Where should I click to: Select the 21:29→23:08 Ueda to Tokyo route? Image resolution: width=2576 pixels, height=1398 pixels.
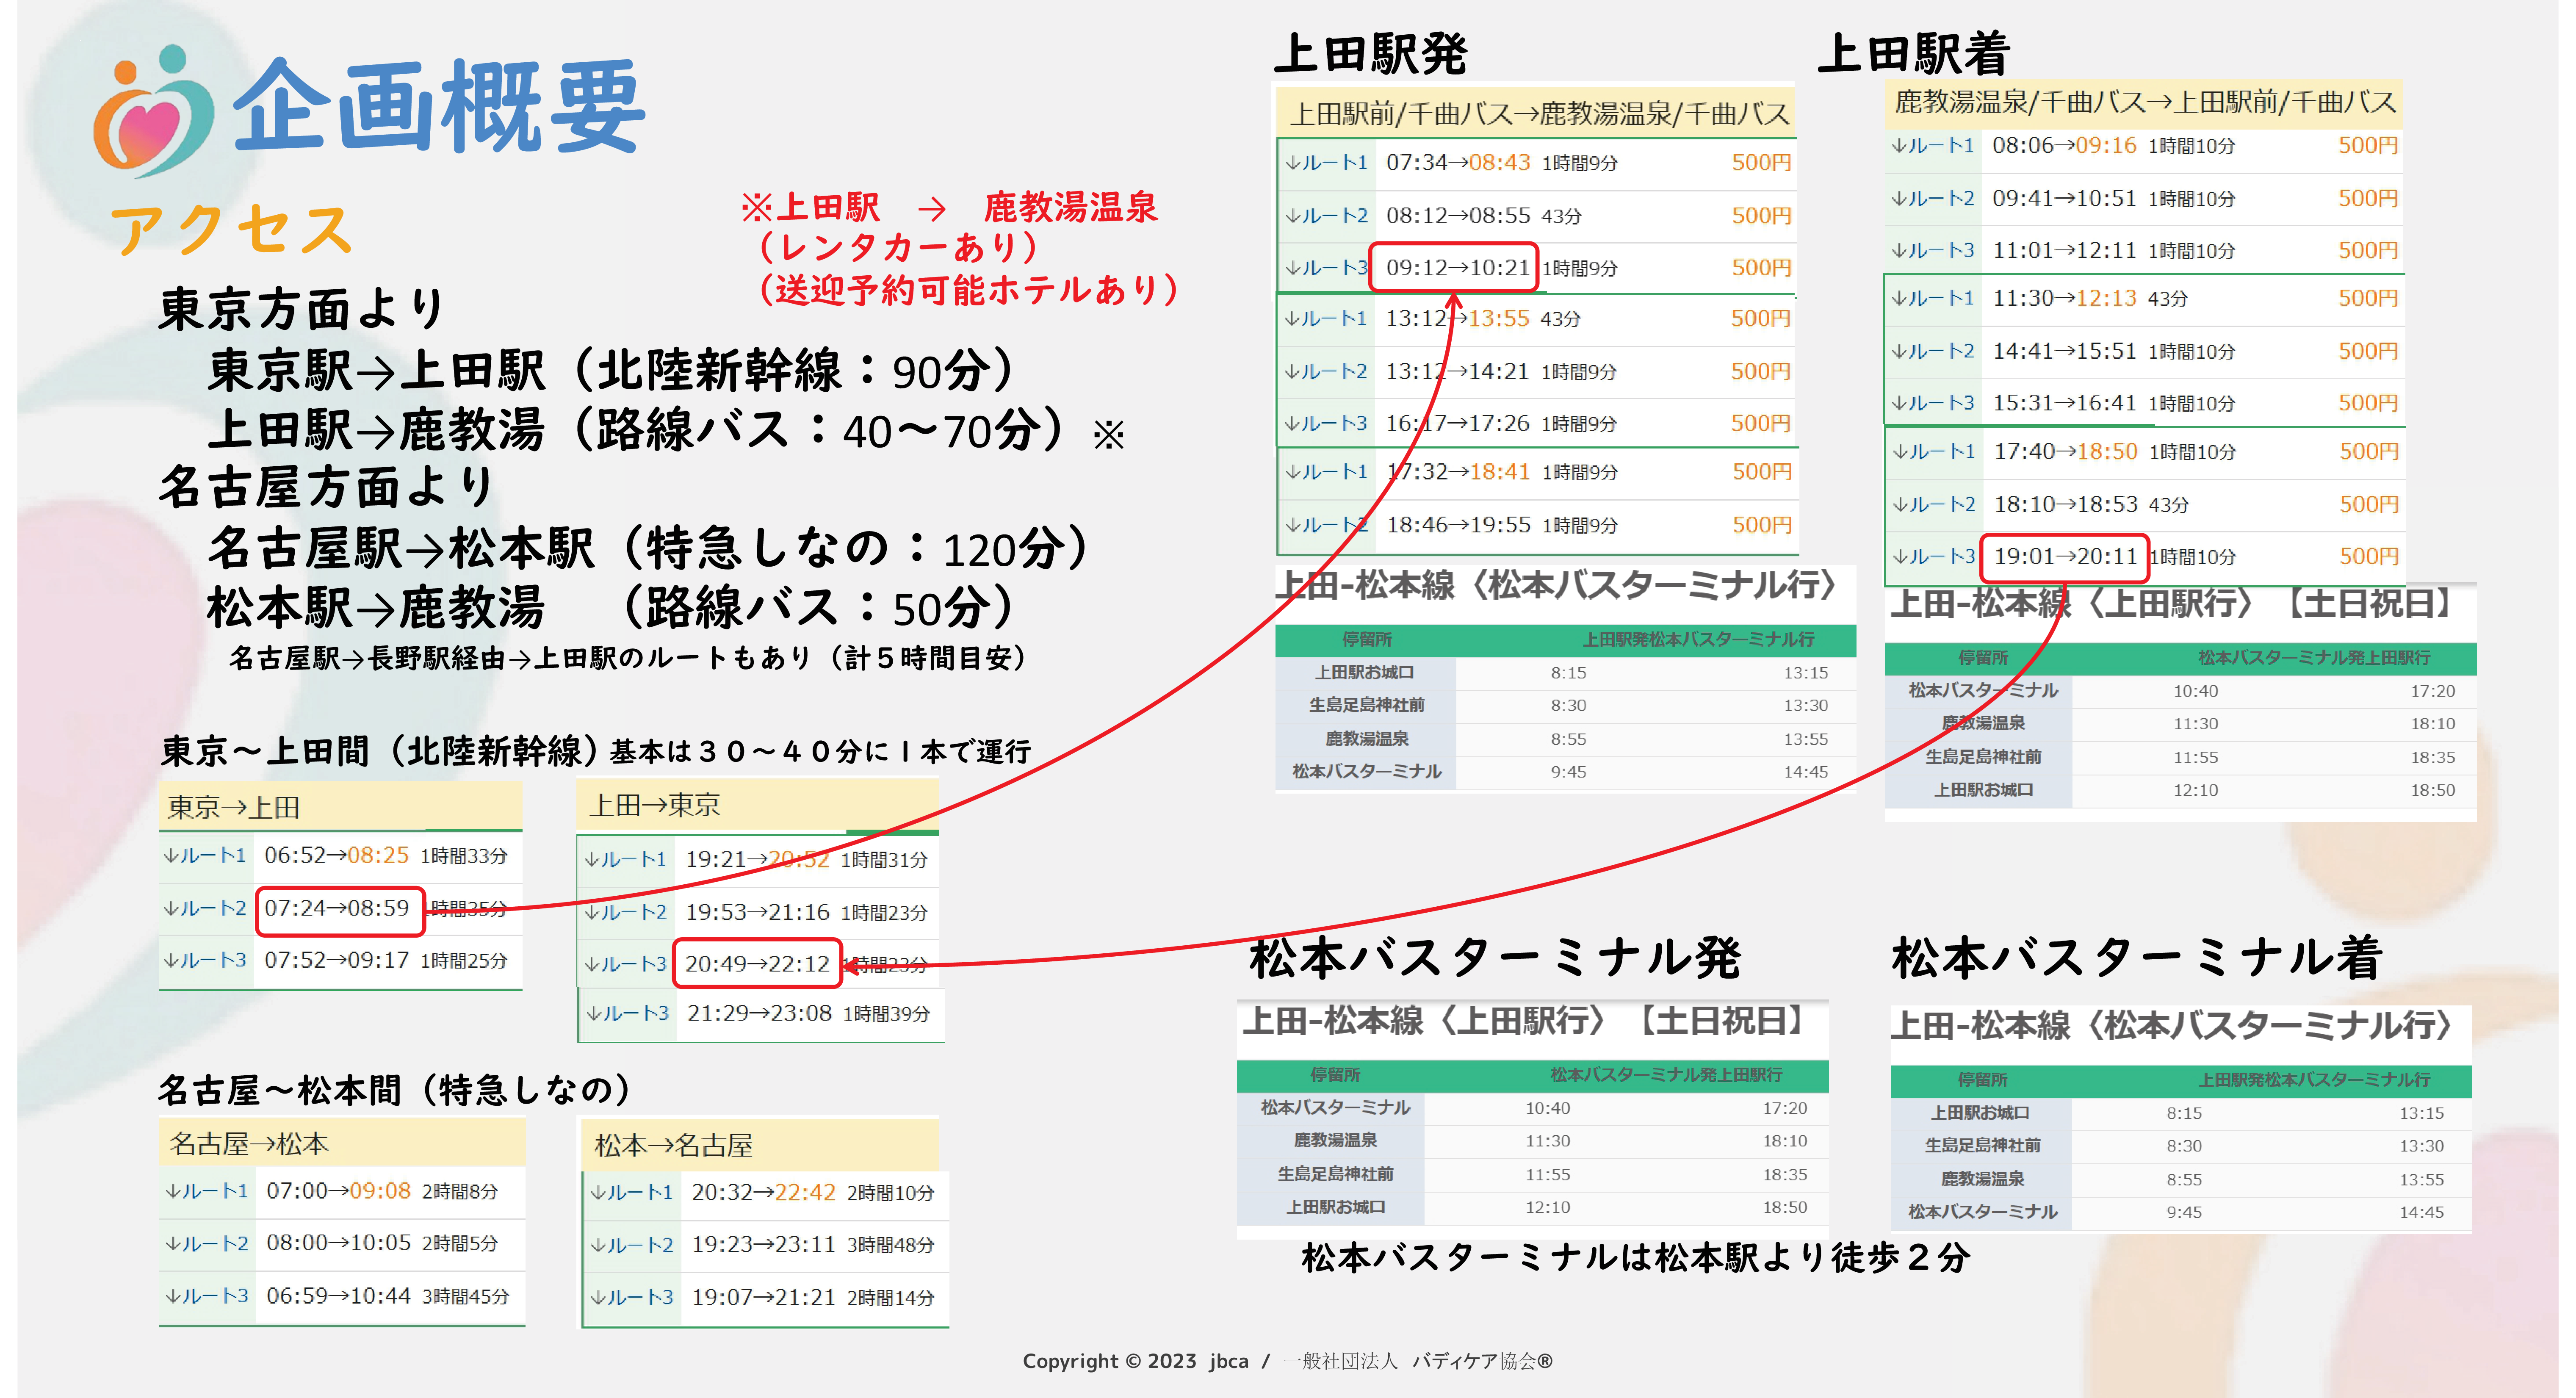click(x=760, y=1014)
